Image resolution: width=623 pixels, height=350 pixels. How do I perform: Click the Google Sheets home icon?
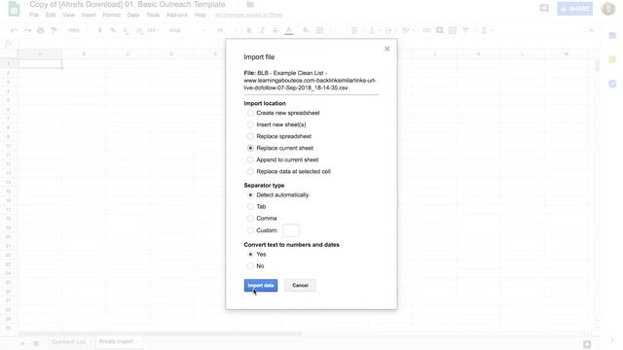pyautogui.click(x=14, y=9)
